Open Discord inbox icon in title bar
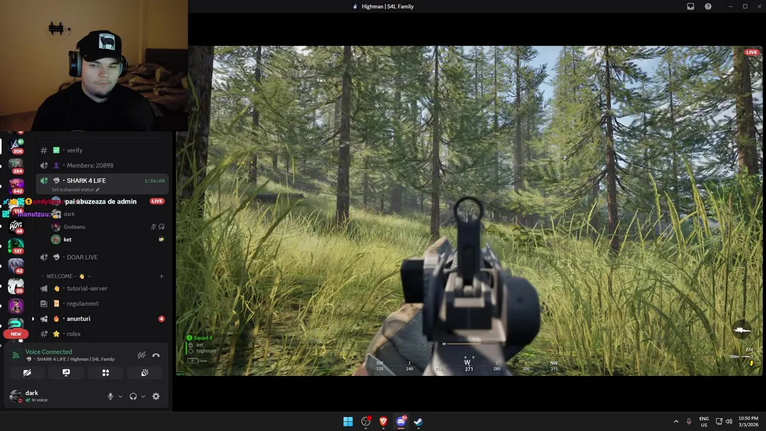 click(691, 7)
